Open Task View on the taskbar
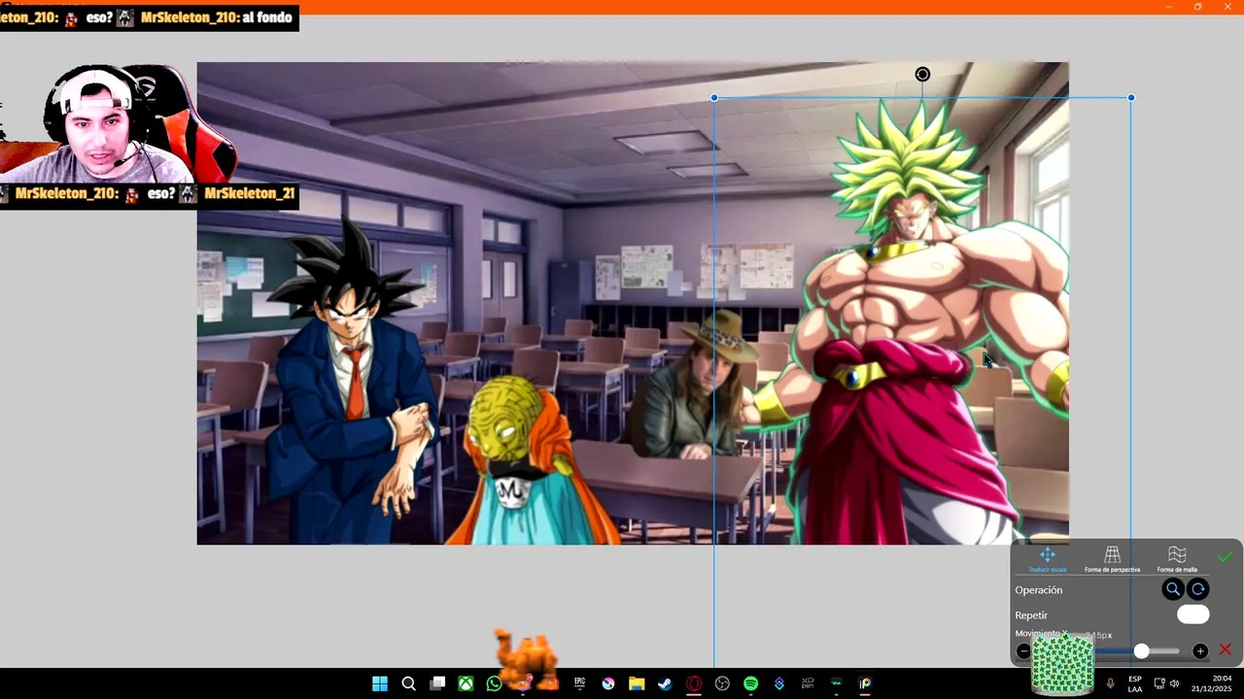This screenshot has height=699, width=1244. coord(438,683)
